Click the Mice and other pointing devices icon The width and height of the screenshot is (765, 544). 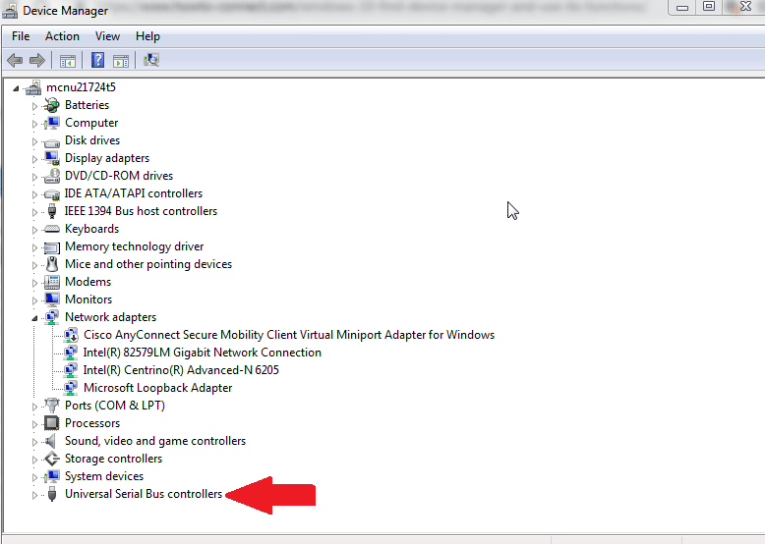pos(52,264)
